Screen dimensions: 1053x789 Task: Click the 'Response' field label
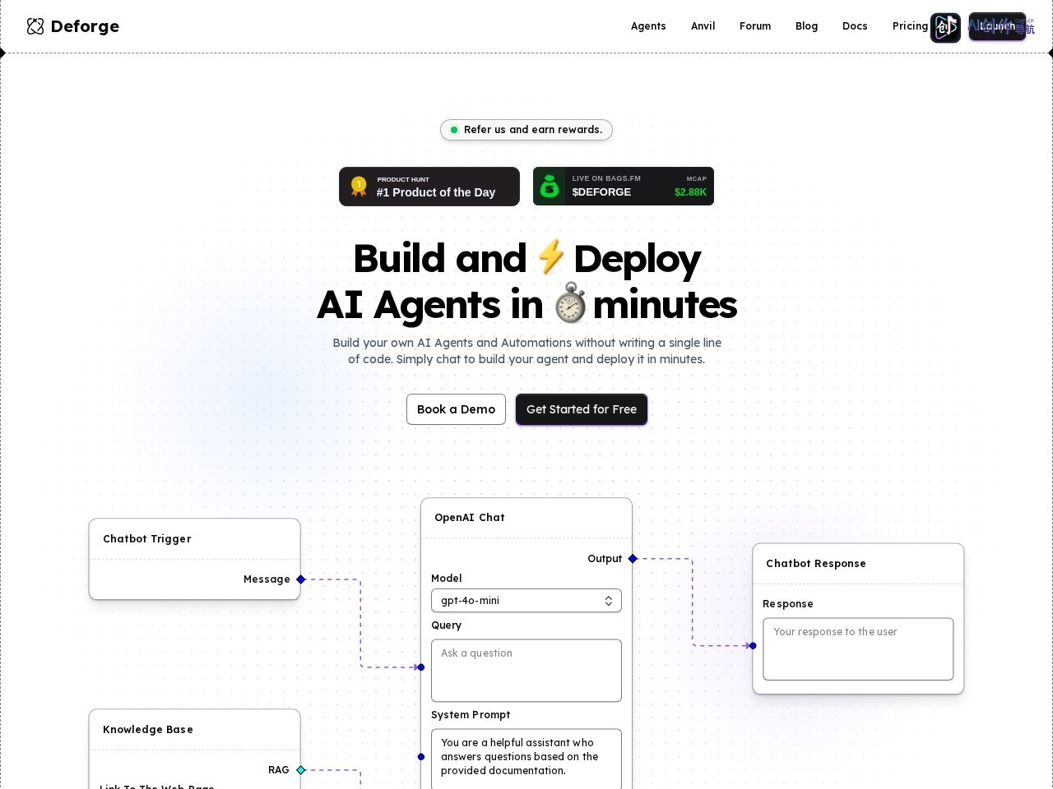788,604
